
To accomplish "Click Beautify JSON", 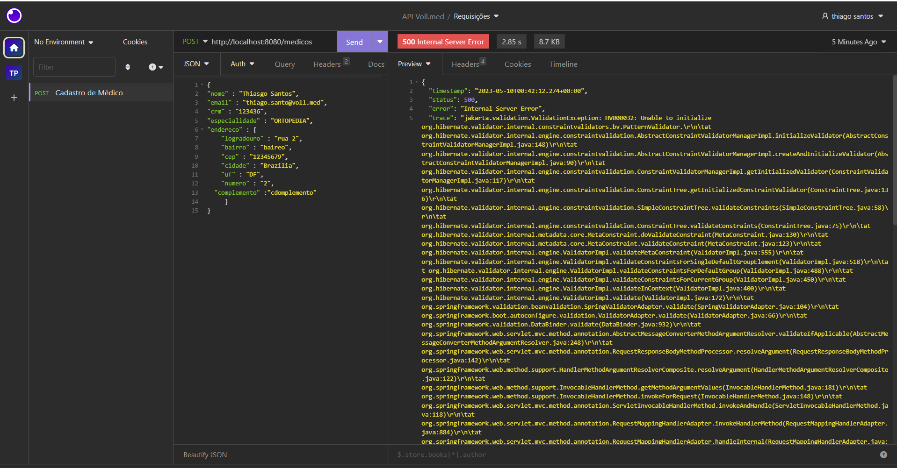I will [205, 454].
